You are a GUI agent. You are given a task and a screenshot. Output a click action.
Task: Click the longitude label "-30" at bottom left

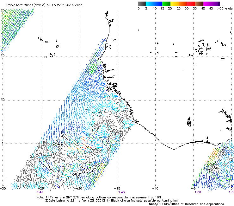pyautogui.click(x=3, y=188)
